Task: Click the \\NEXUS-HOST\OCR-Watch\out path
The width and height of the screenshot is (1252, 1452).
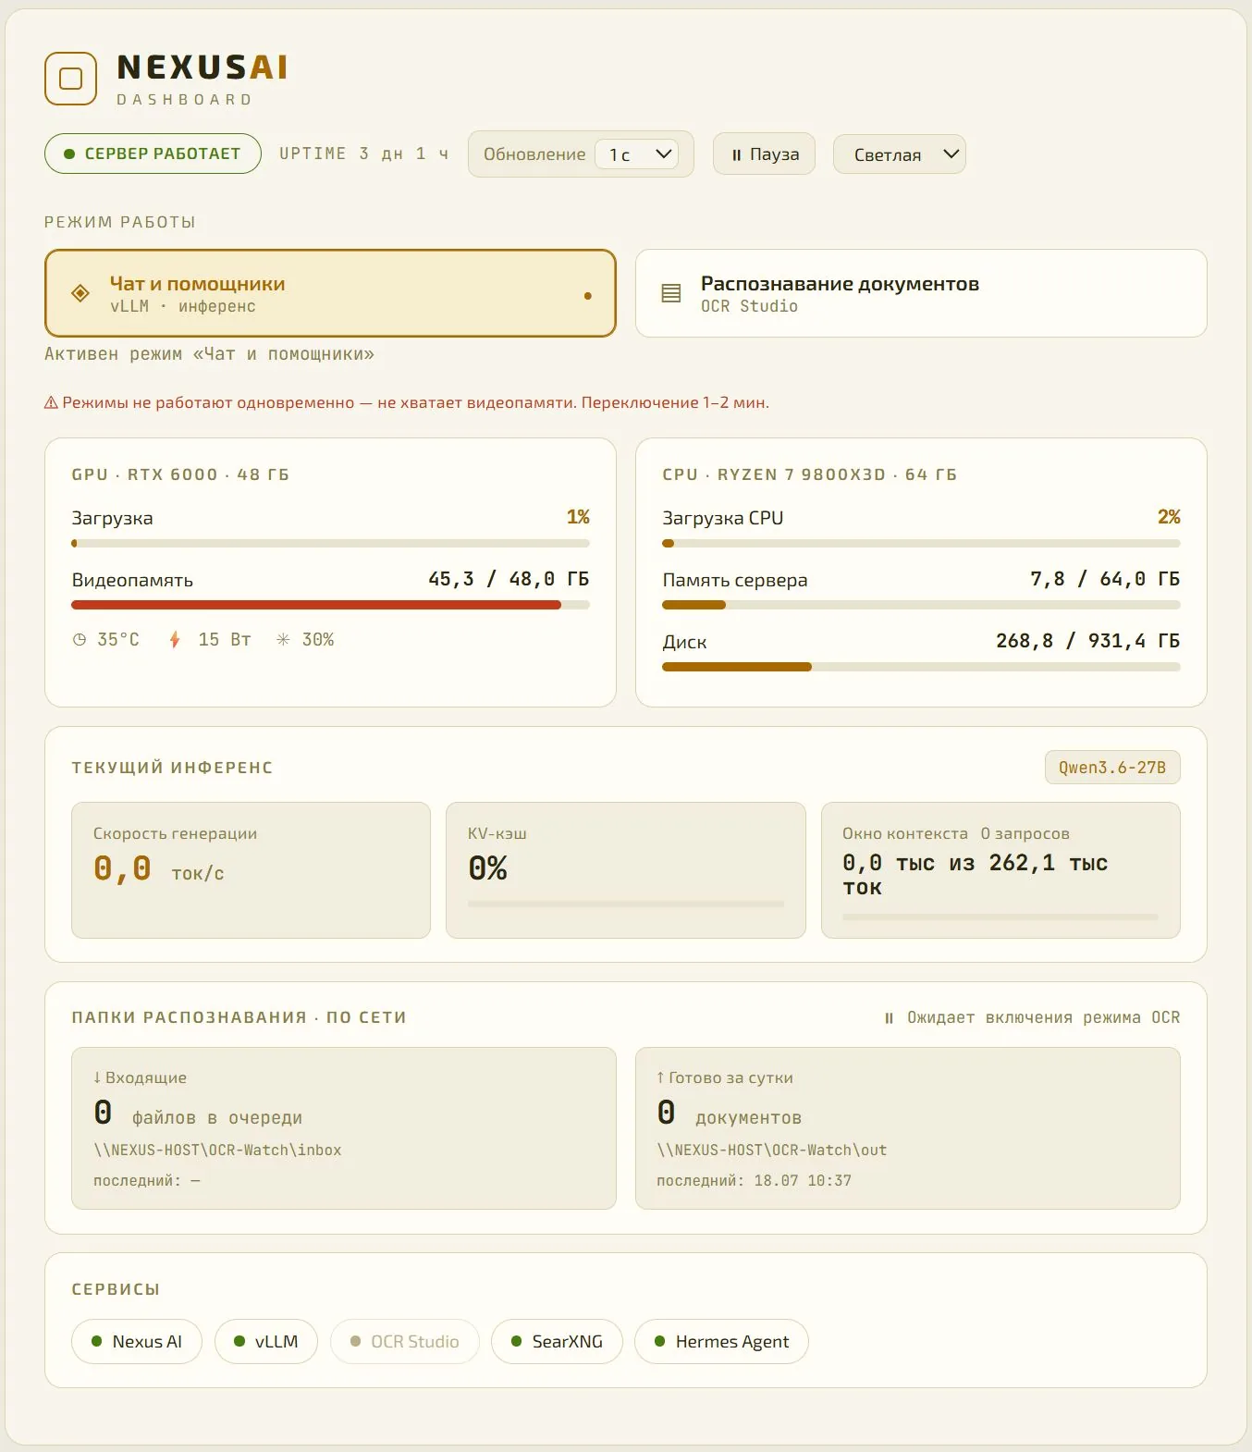Action: (772, 1151)
